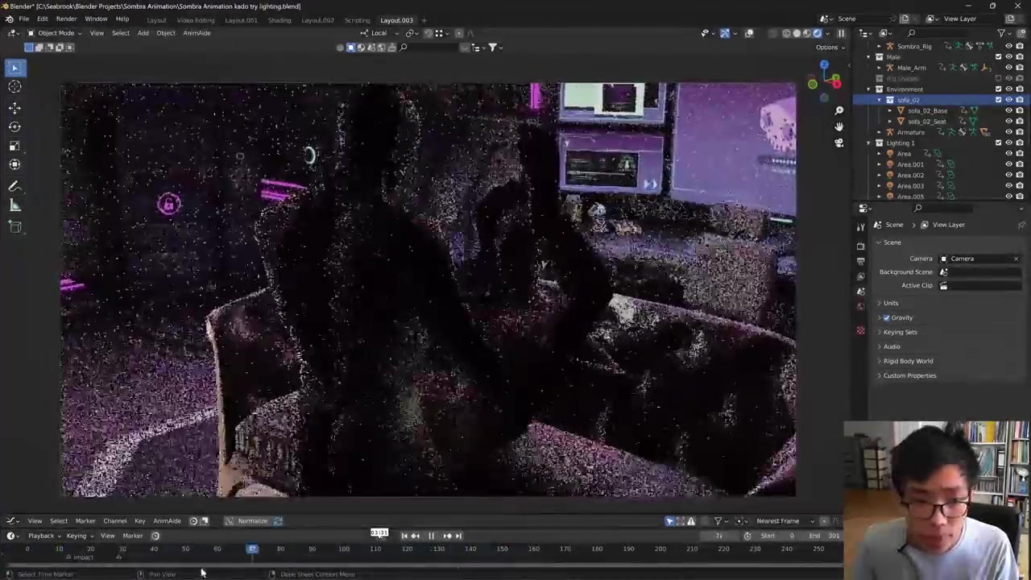
Task: Toggle Lighting 1 collection exclude checkbox
Action: tap(999, 143)
